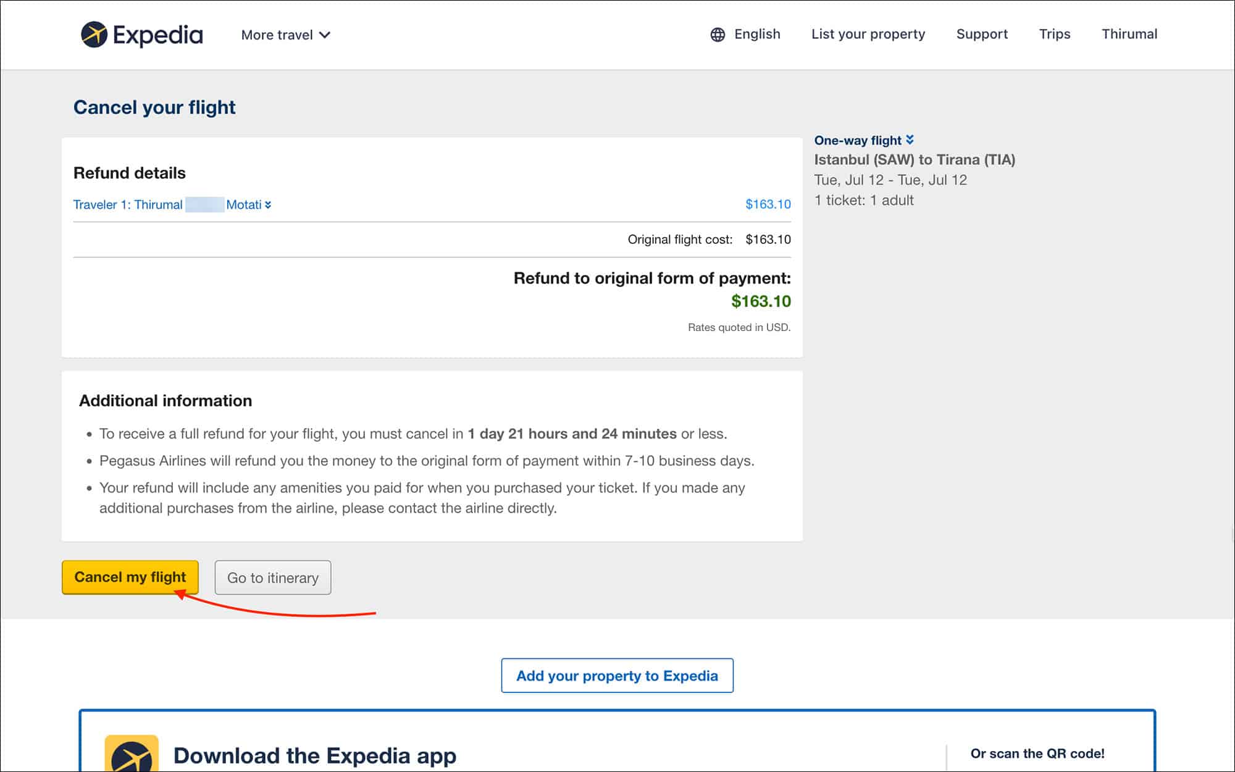Click the Download the Expedia app heading
Image resolution: width=1235 pixels, height=772 pixels.
point(314,755)
